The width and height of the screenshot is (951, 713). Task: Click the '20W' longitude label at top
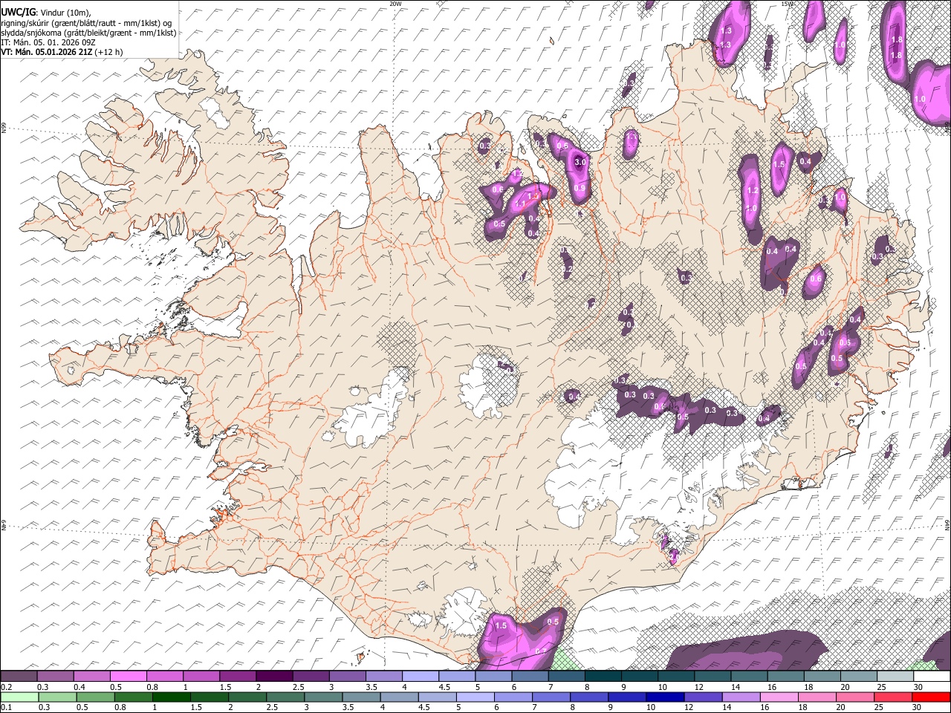pos(395,4)
